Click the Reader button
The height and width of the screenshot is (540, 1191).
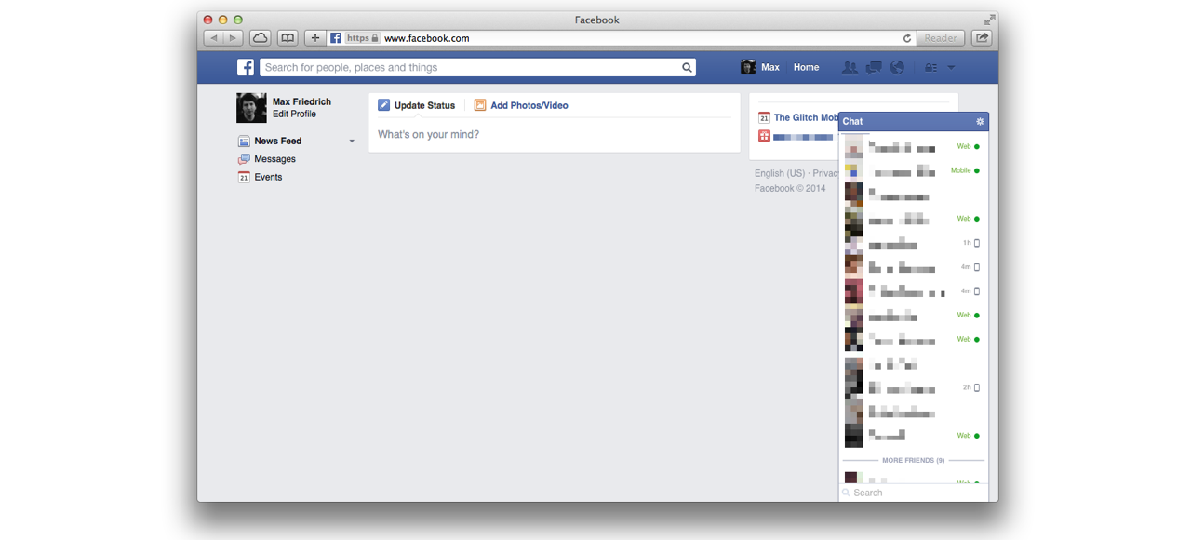tap(941, 38)
